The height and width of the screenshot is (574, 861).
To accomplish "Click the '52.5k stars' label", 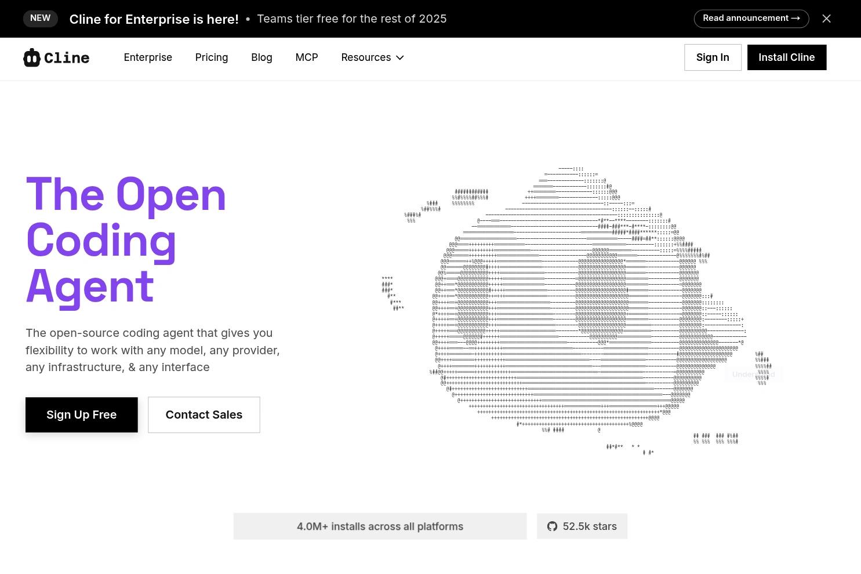I will pos(590,526).
